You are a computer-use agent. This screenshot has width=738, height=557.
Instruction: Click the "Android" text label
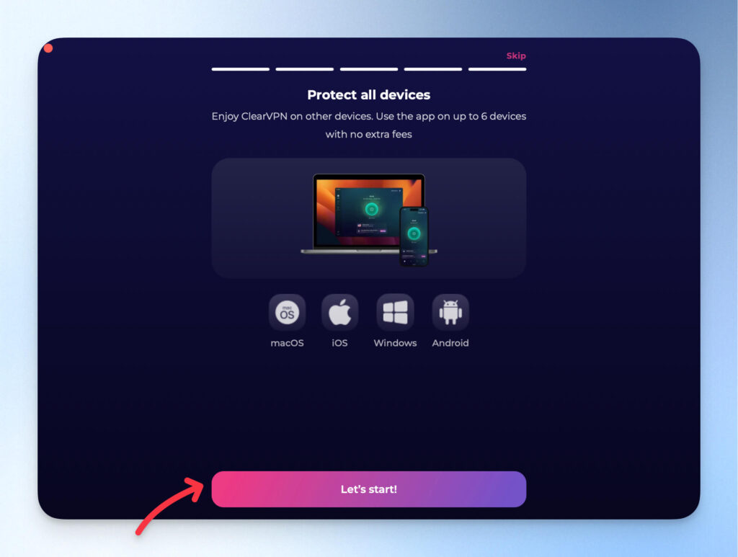pos(450,343)
